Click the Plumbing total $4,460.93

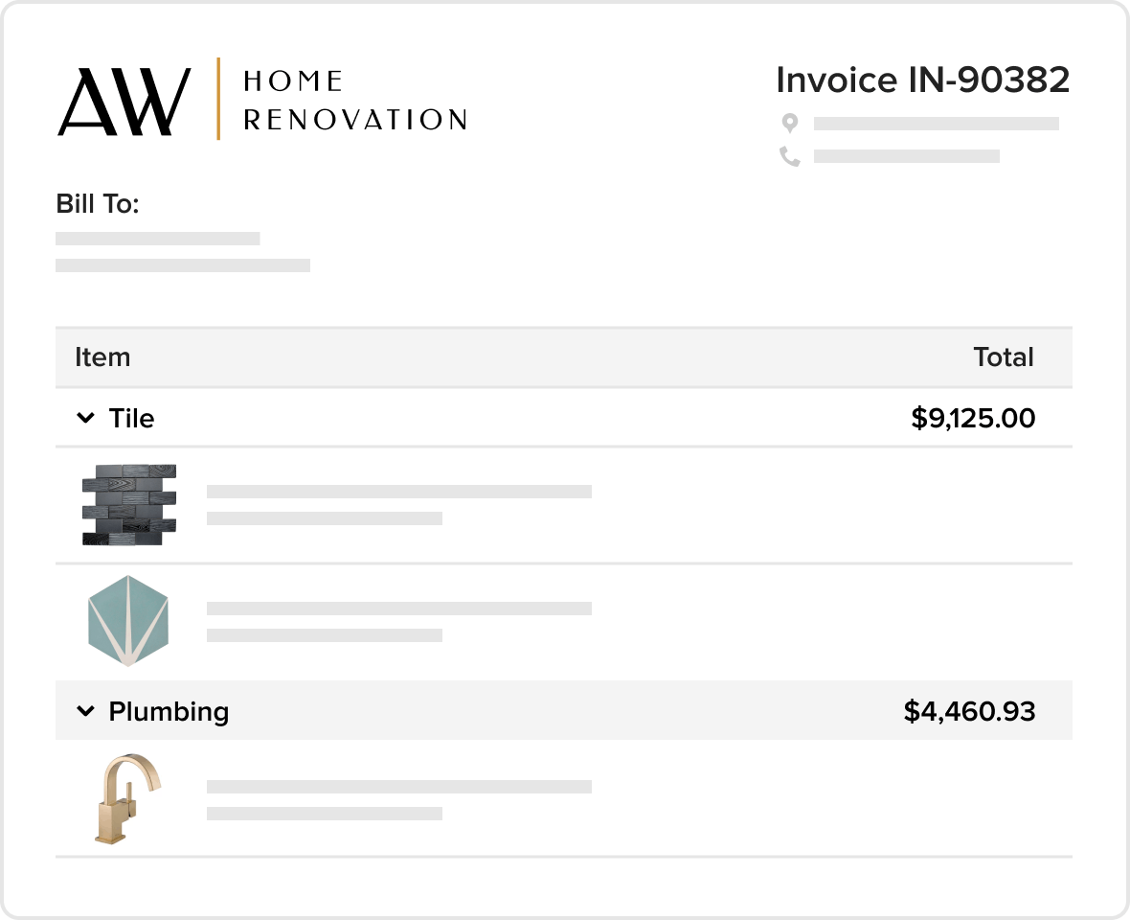[x=969, y=712]
